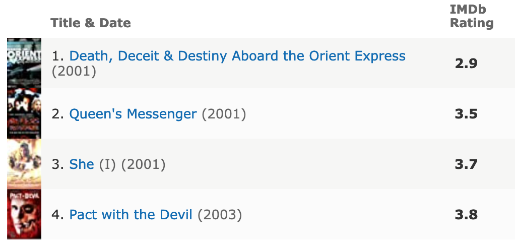Click rank number 1 in the list
The height and width of the screenshot is (246, 515).
[x=58, y=56]
